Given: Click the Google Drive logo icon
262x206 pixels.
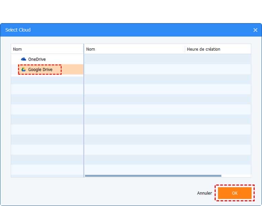Looking at the screenshot, I should coord(24,70).
